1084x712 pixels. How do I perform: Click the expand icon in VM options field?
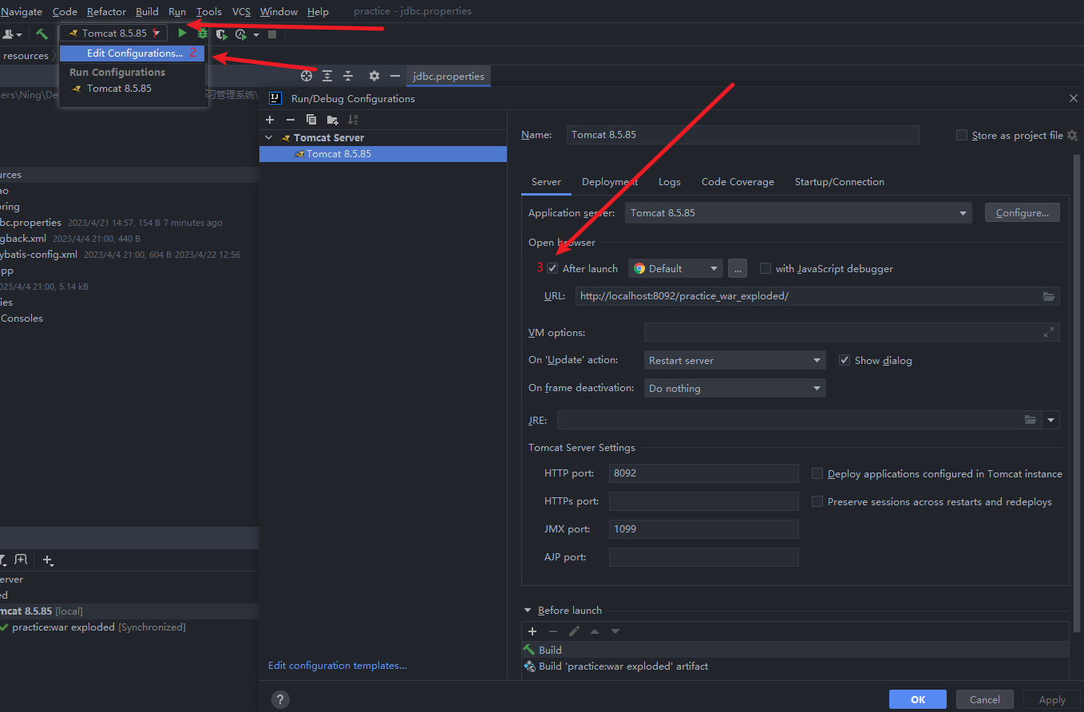tap(1048, 333)
